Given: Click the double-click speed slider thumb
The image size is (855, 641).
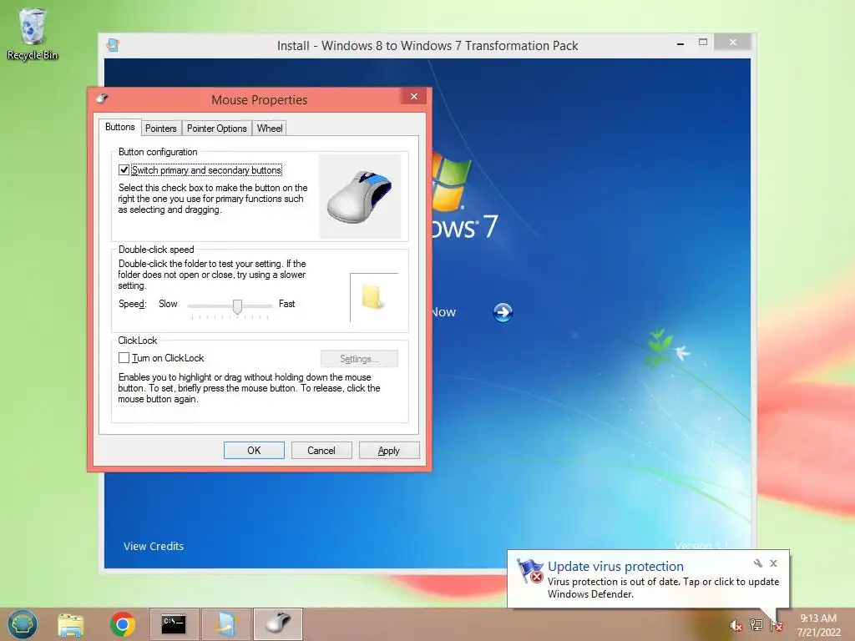Looking at the screenshot, I should pos(237,306).
